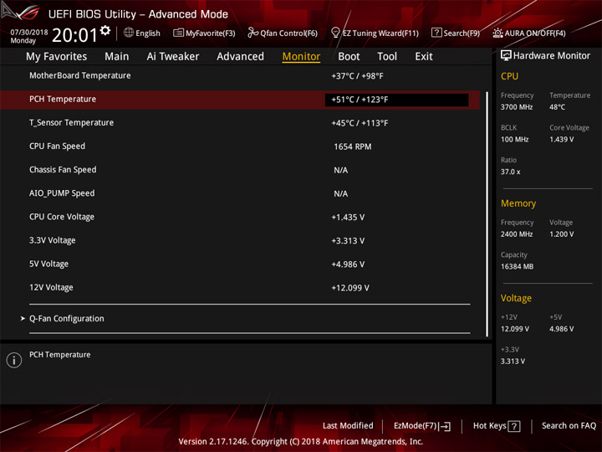Click the Search(F9) question mark icon
The width and height of the screenshot is (602, 452).
[x=436, y=33]
